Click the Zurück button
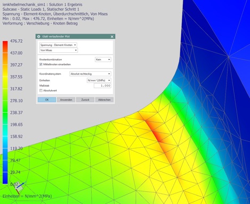This screenshot has width=250, height=204. click(85, 100)
